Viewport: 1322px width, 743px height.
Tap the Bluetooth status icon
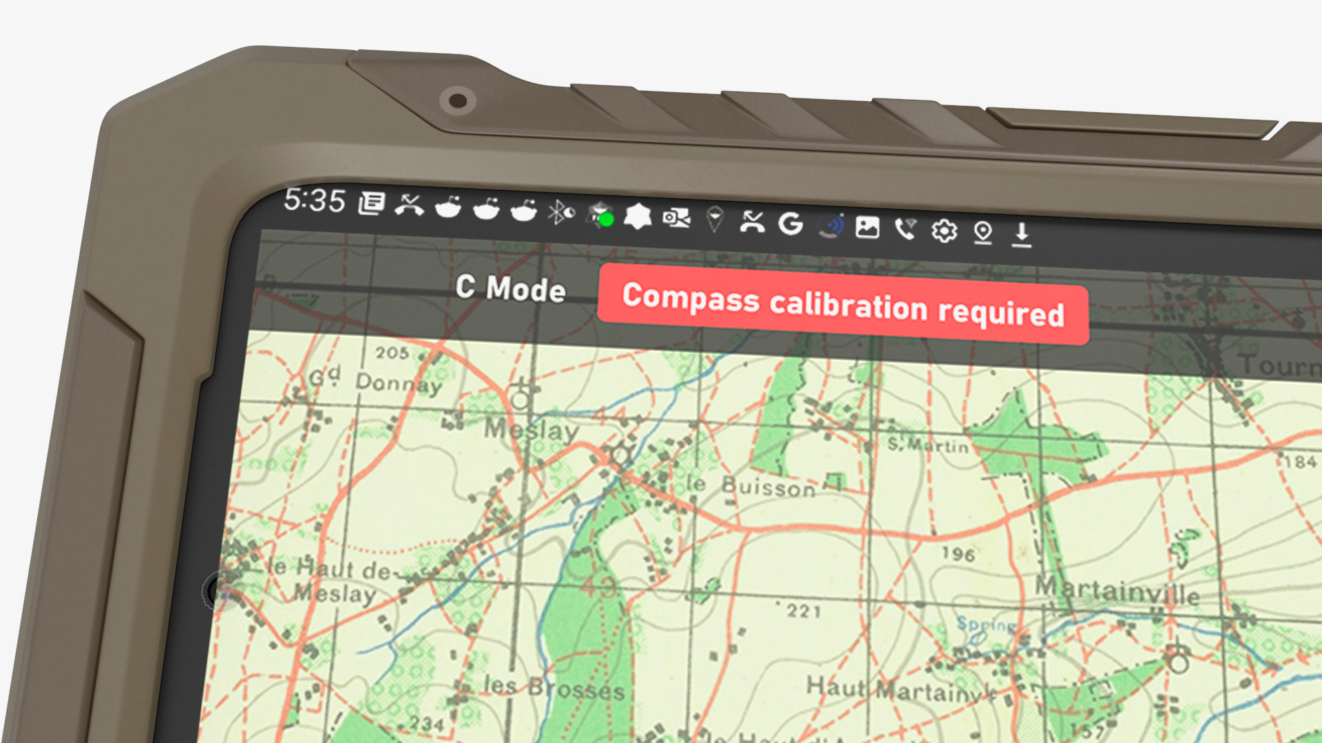point(561,212)
